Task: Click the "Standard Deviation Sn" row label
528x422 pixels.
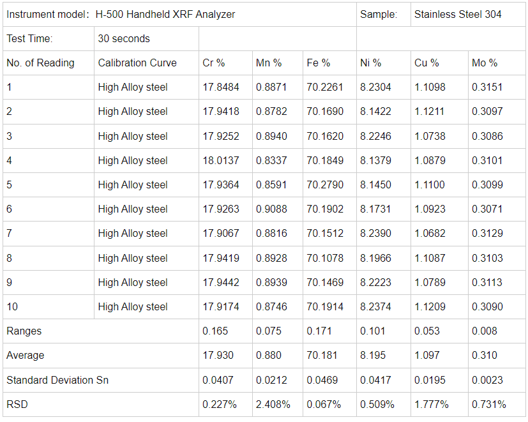Action: coord(57,380)
